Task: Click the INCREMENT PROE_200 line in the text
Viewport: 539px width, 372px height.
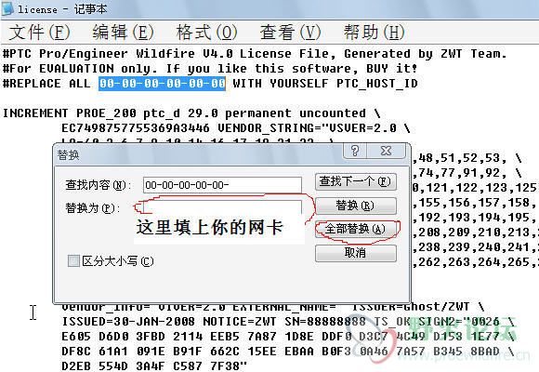Action: click(x=191, y=113)
